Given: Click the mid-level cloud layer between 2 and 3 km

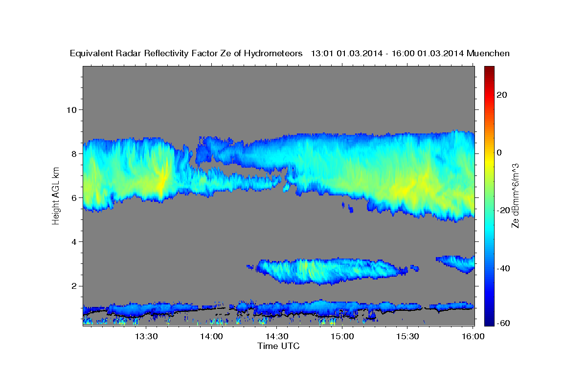Looking at the screenshot, I should click(x=328, y=271).
